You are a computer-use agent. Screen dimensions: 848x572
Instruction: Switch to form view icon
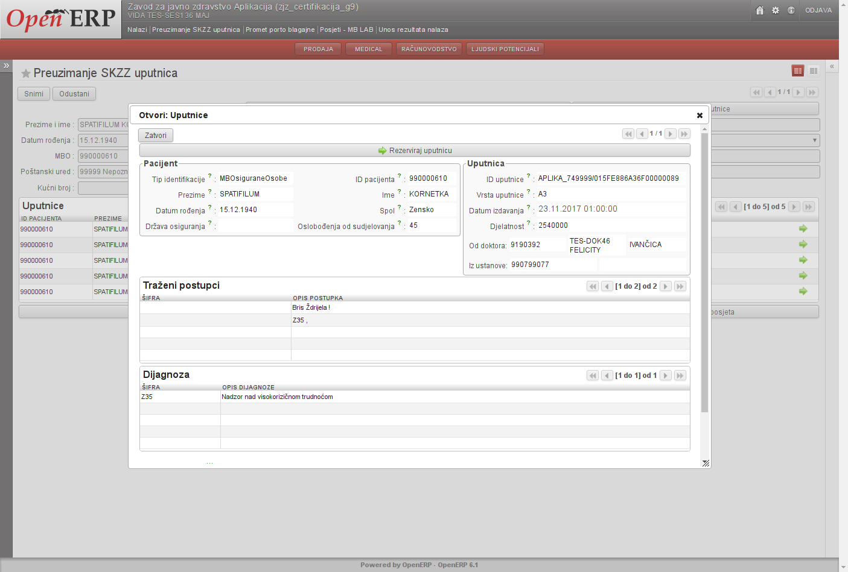pos(798,71)
